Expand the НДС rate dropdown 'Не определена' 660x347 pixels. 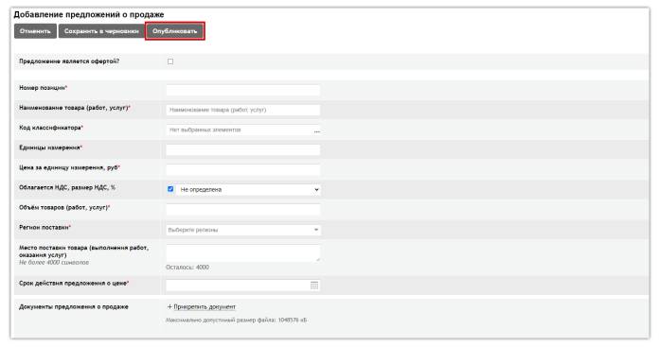249,189
